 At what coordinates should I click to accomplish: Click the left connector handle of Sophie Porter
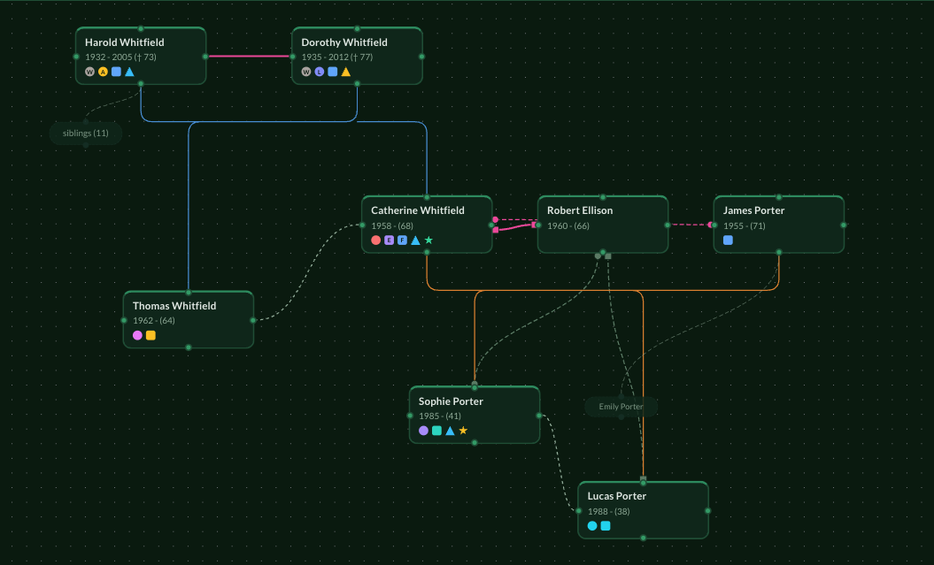pos(410,416)
